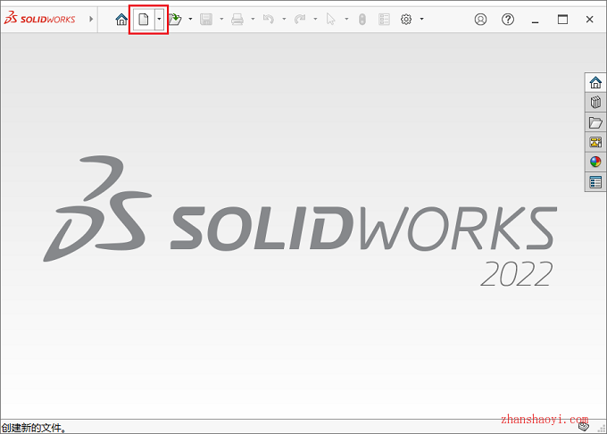Close the SolidWorks window
This screenshot has height=434, width=607.
point(589,19)
